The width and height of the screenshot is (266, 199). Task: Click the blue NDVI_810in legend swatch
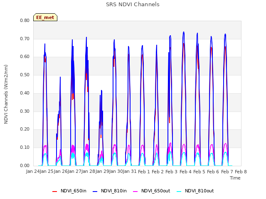click(x=95, y=192)
